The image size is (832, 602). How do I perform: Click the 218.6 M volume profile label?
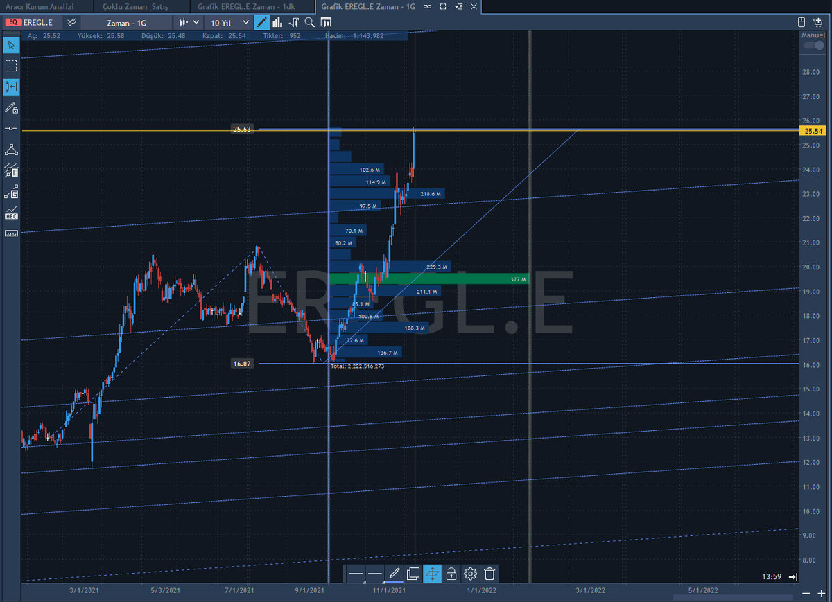point(431,194)
